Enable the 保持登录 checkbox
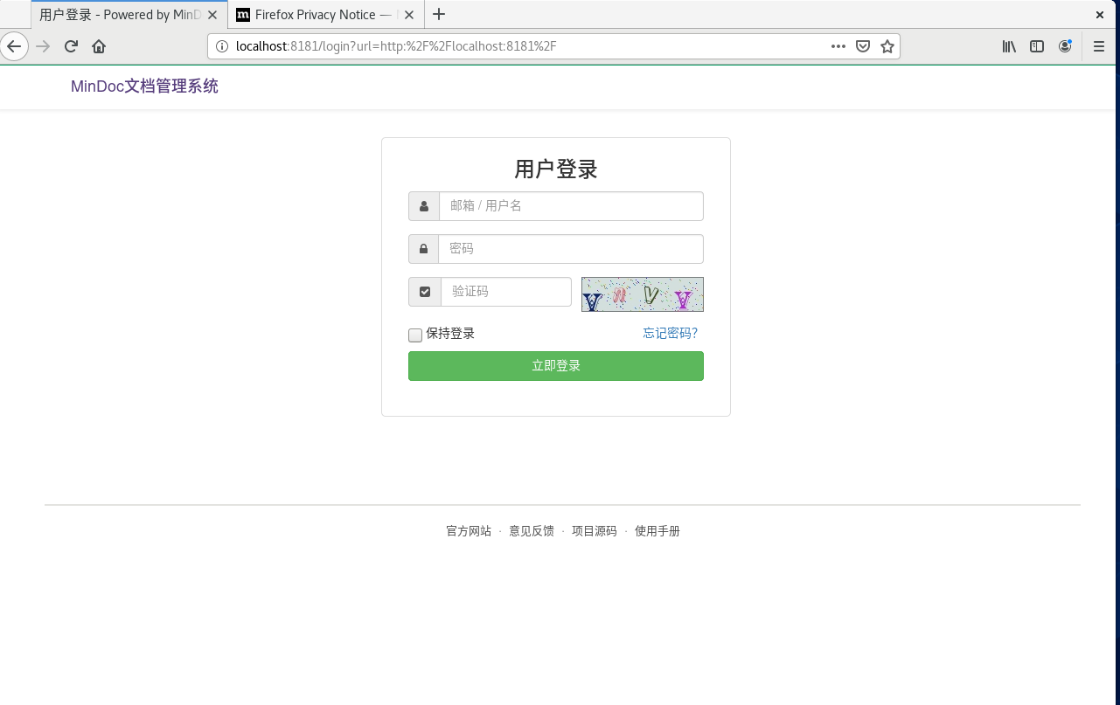 [414, 335]
